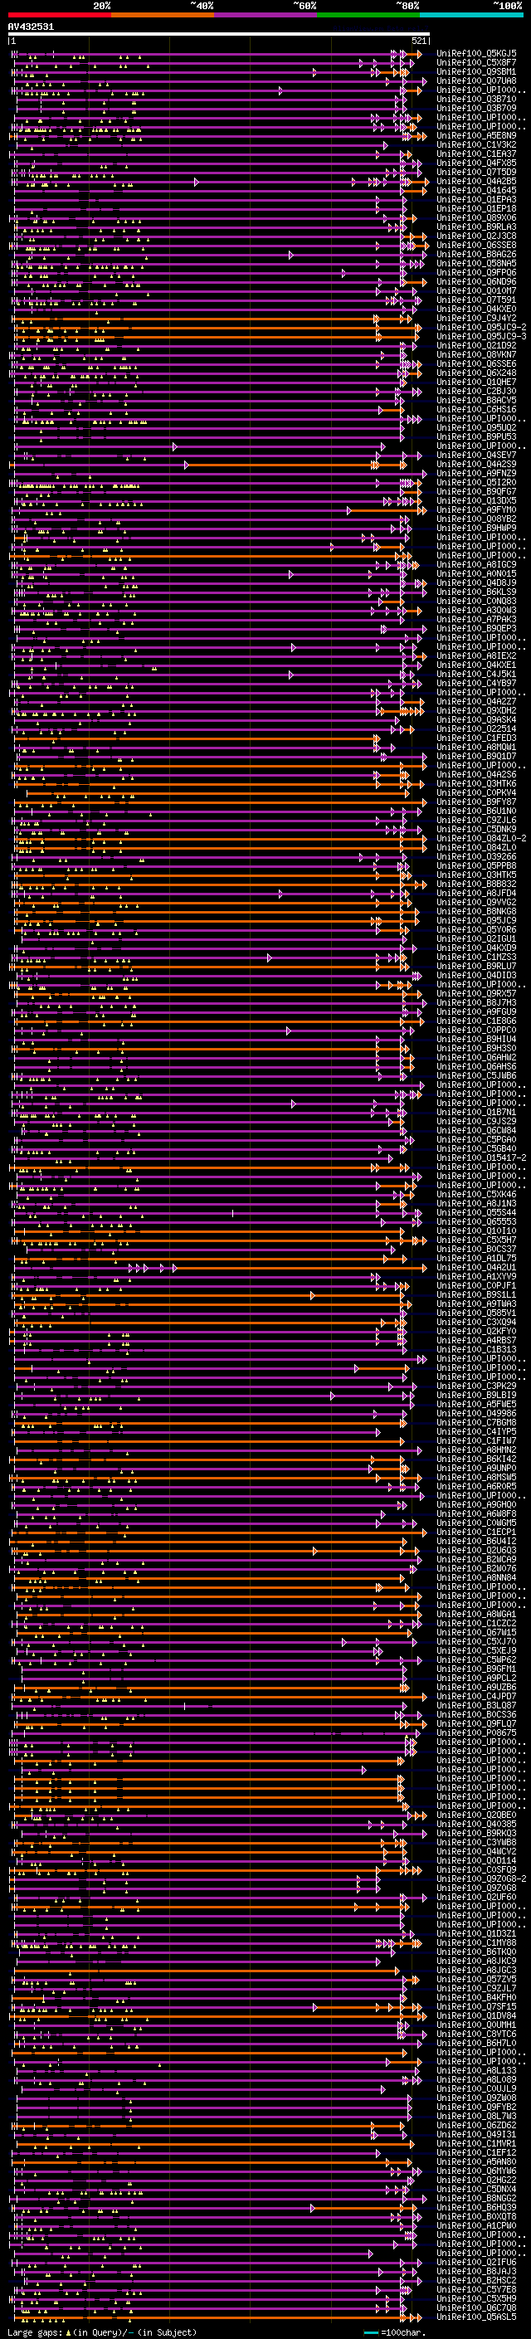Select subject label UniRef100_C8VTC6
This screenshot has width=531, height=2339.
476,2034
